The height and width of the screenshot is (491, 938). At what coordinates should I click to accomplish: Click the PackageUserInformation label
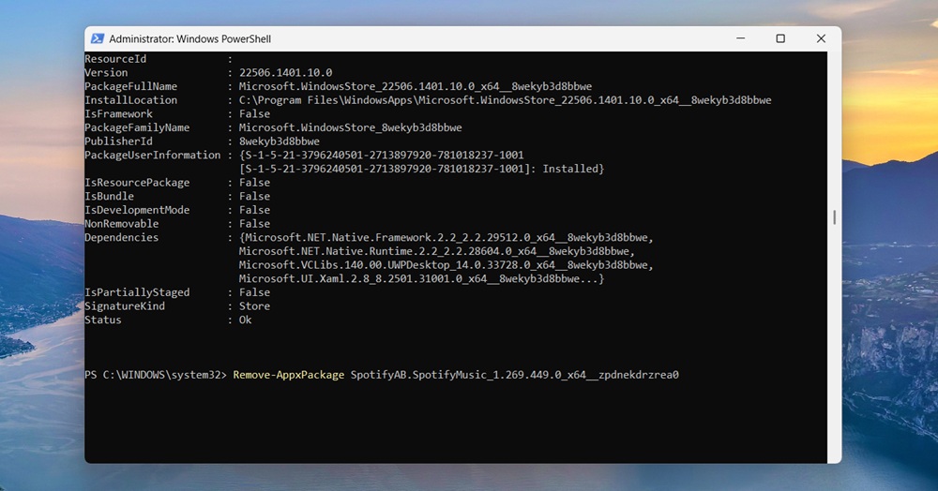[x=153, y=156]
